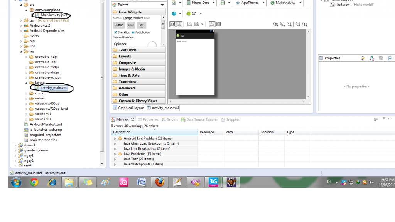The image size is (395, 222).
Task: Toggle fill height on the layout toolbar
Action: [x=179, y=24]
